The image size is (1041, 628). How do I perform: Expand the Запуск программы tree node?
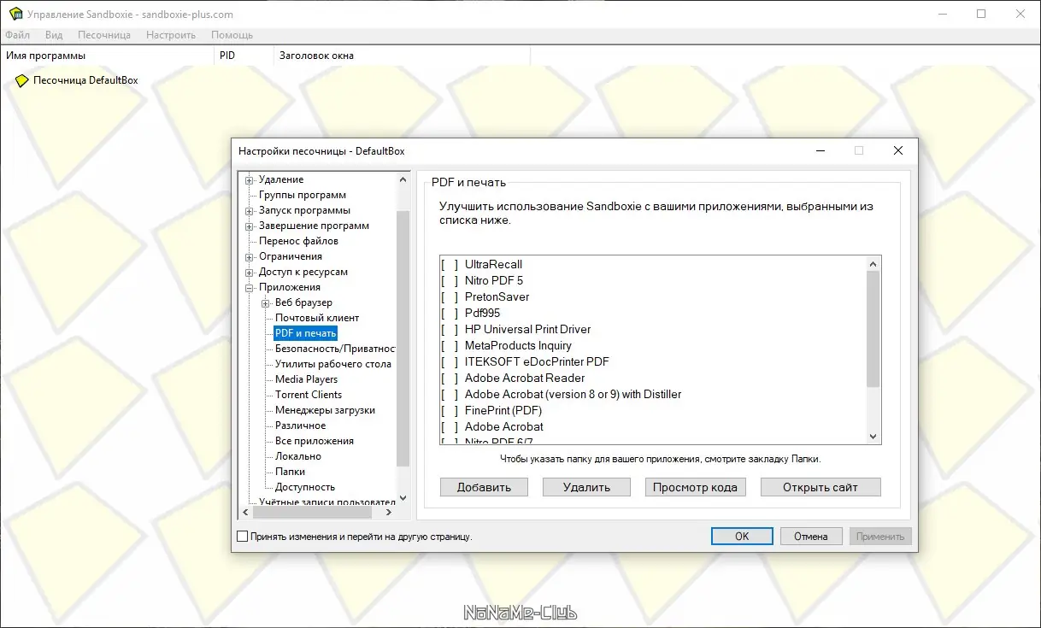point(250,210)
